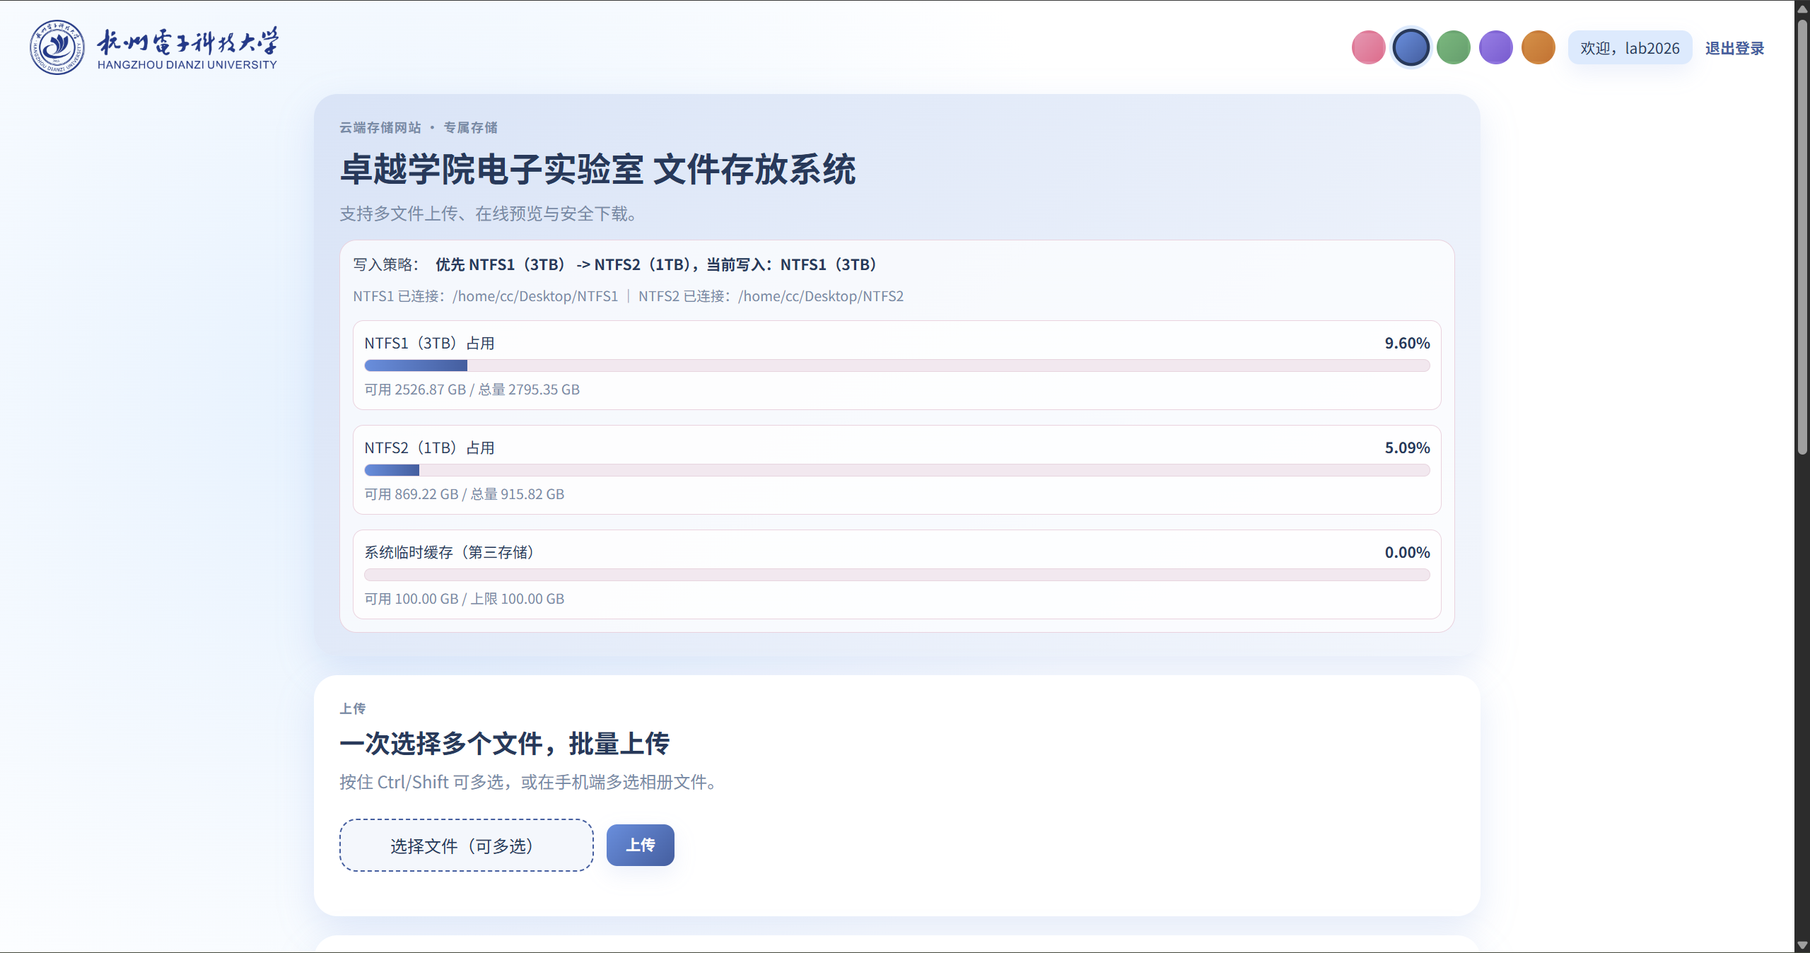Image resolution: width=1810 pixels, height=953 pixels.
Task: Click the 退出登录 logout link
Action: 1734,48
